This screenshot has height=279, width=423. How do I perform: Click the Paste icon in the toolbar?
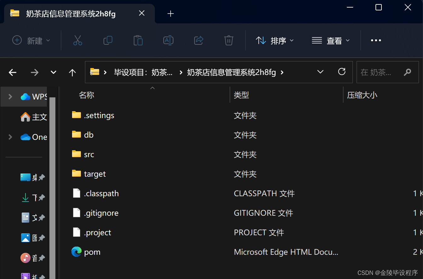[138, 40]
